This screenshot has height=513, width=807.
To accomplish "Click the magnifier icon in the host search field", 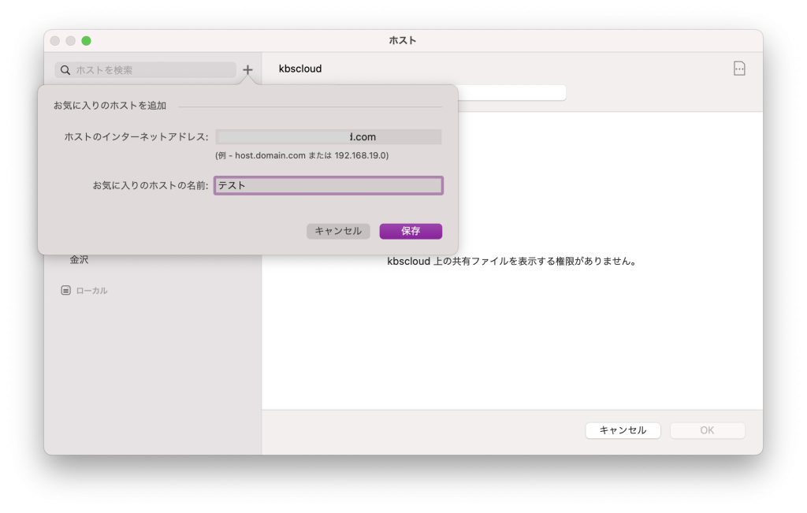I will click(x=65, y=70).
